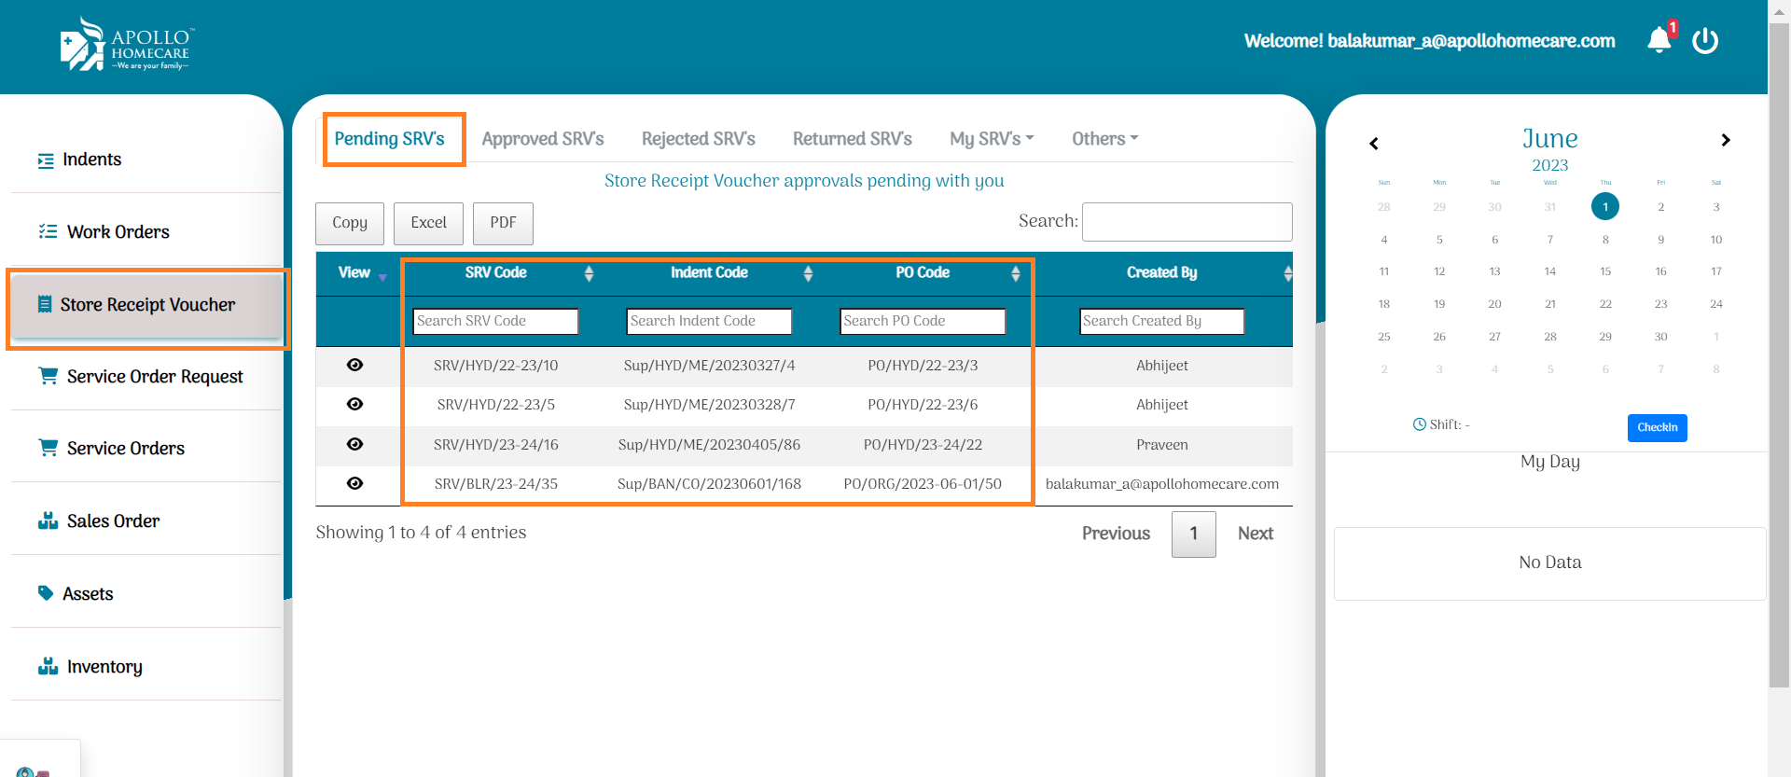This screenshot has height=777, width=1791.
Task: Click Sup/HYD/ME/20230327/4 cell
Action: tap(710, 366)
